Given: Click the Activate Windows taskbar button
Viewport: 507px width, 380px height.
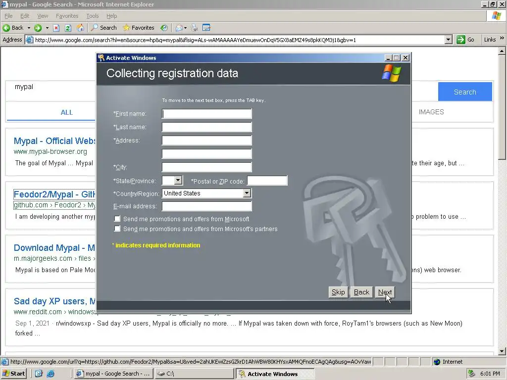Looking at the screenshot, I should pyautogui.click(x=275, y=374).
